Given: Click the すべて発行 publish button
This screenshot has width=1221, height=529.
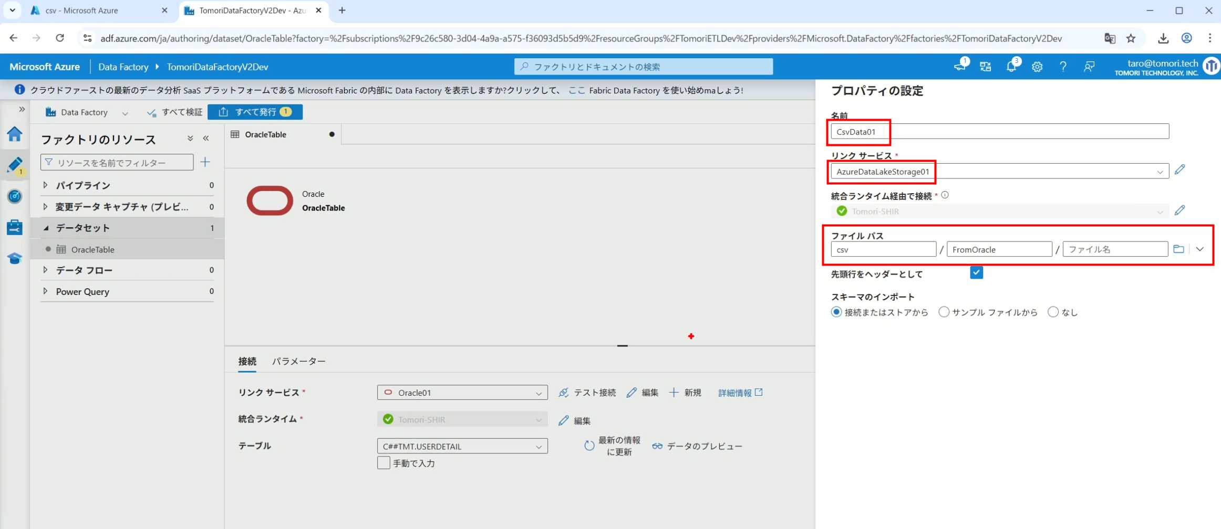Looking at the screenshot, I should (255, 112).
